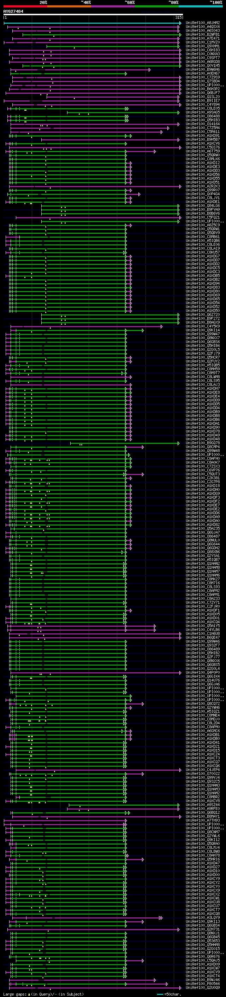
Task: Select the UniRef100_B9W6H6 label
Action: (x=203, y=69)
